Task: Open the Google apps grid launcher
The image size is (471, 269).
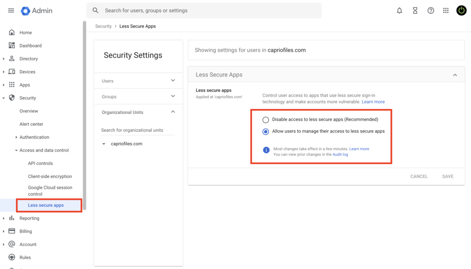Action: (x=446, y=11)
